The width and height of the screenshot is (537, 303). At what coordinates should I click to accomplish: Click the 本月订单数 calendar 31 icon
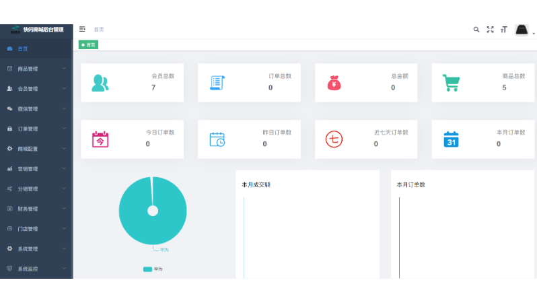451,139
